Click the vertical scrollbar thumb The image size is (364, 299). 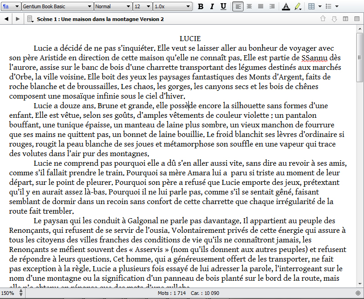(x=360, y=58)
